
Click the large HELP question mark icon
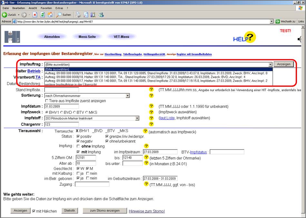(x=250, y=37)
